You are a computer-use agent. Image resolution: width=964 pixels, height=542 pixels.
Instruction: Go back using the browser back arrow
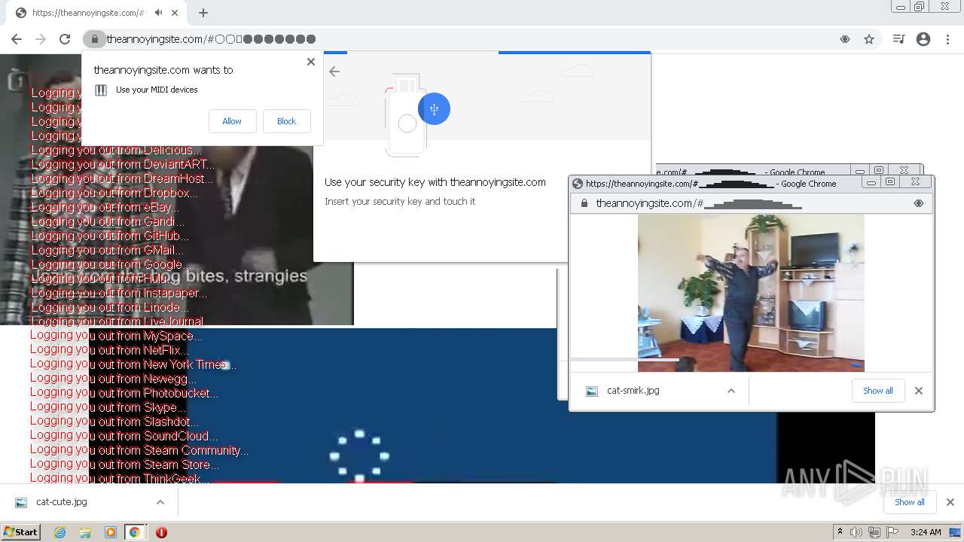pyautogui.click(x=17, y=39)
